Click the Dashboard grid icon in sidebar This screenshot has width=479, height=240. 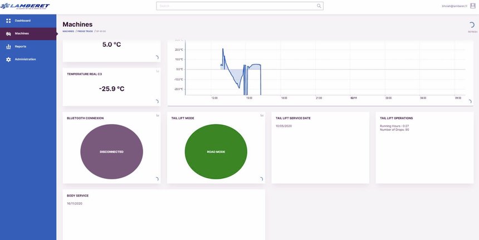(8, 21)
